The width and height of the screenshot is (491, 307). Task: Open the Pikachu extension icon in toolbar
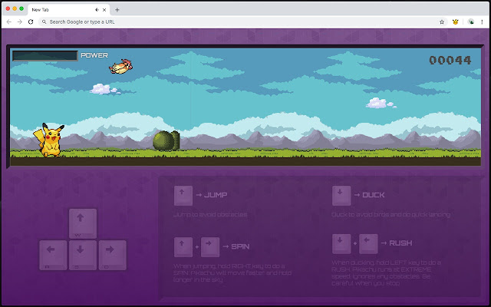click(455, 22)
